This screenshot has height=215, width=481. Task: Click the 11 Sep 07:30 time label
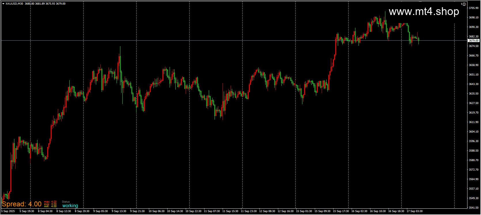(212, 211)
